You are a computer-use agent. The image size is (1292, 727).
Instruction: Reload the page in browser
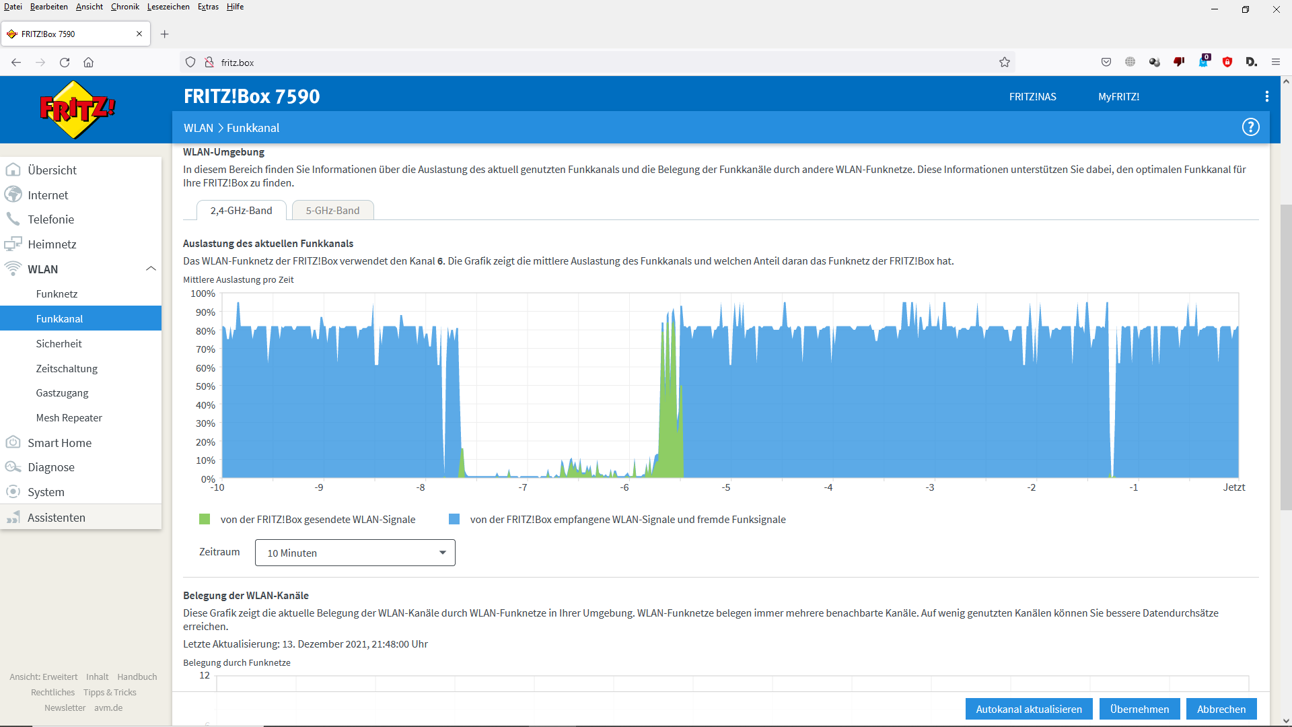65,62
